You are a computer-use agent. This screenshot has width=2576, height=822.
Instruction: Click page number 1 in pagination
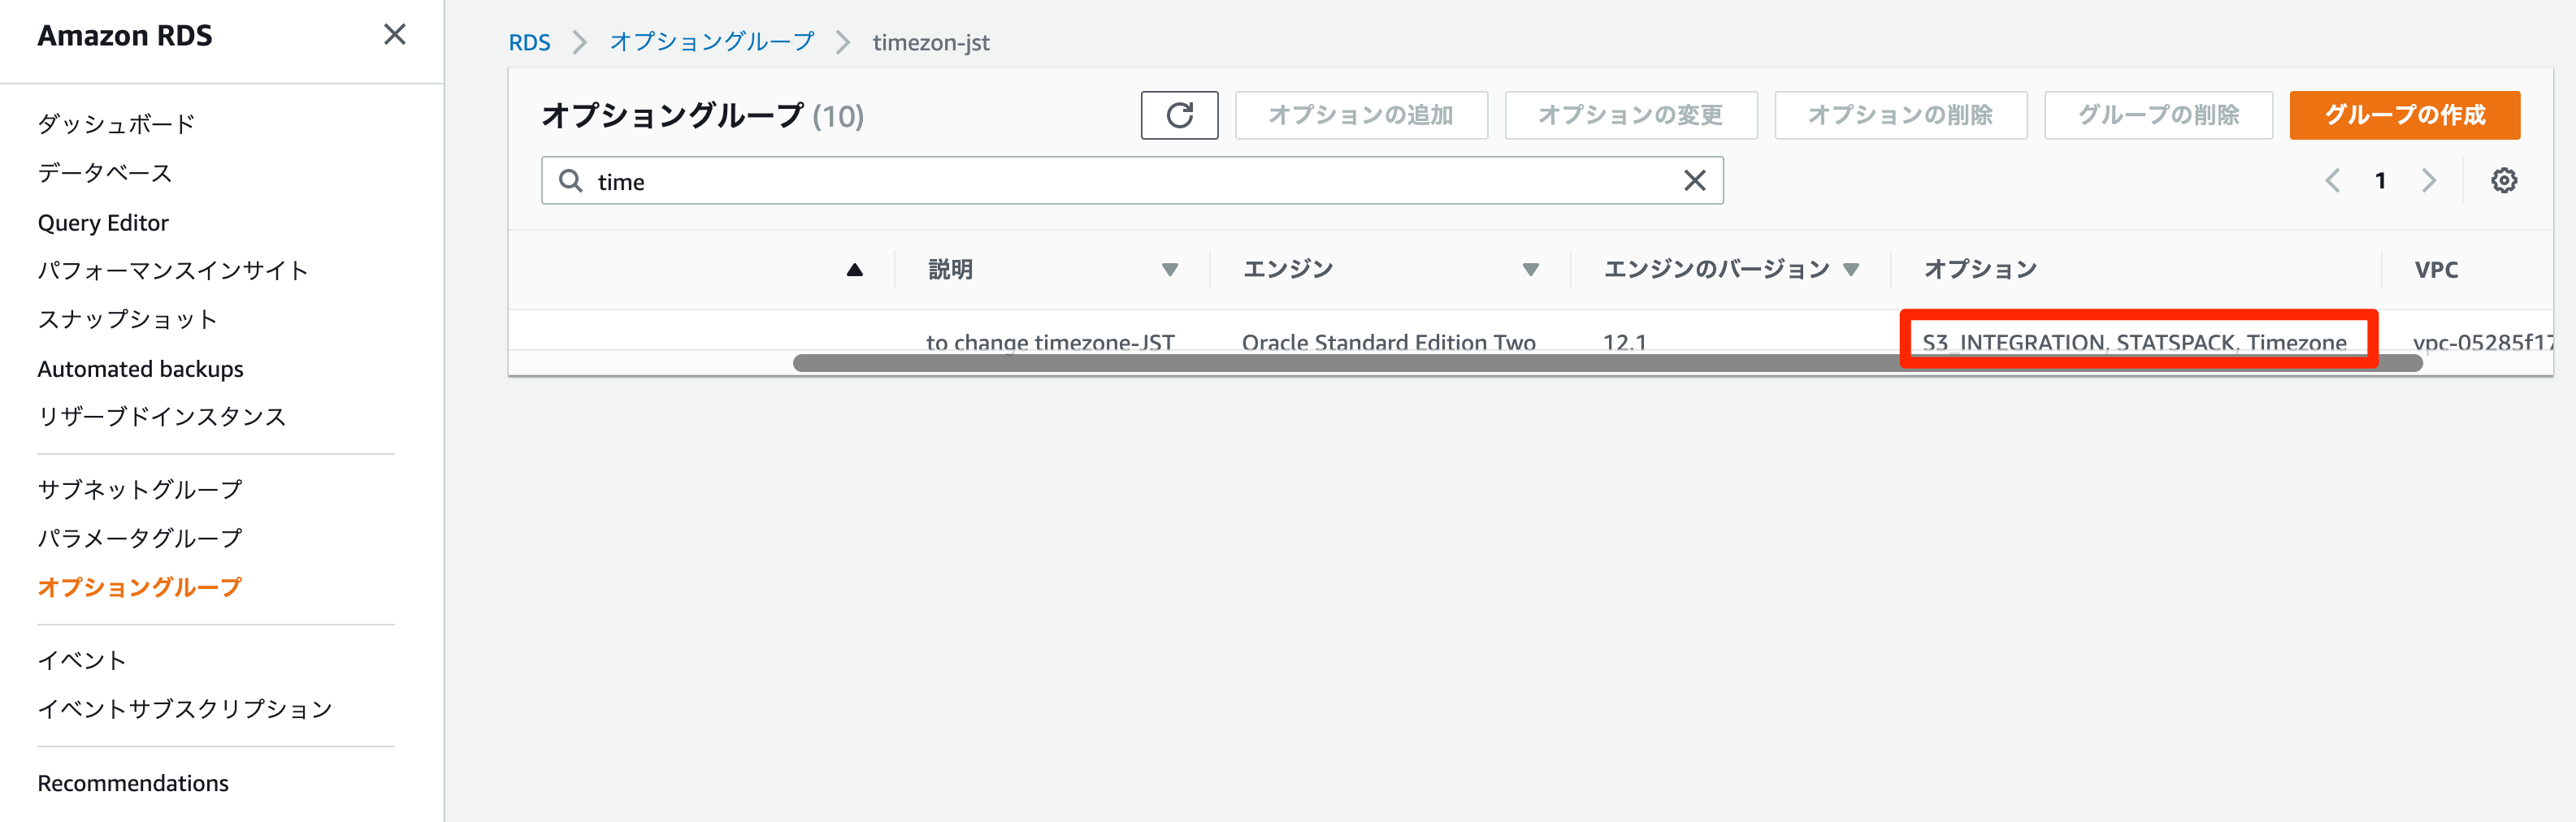tap(2381, 180)
